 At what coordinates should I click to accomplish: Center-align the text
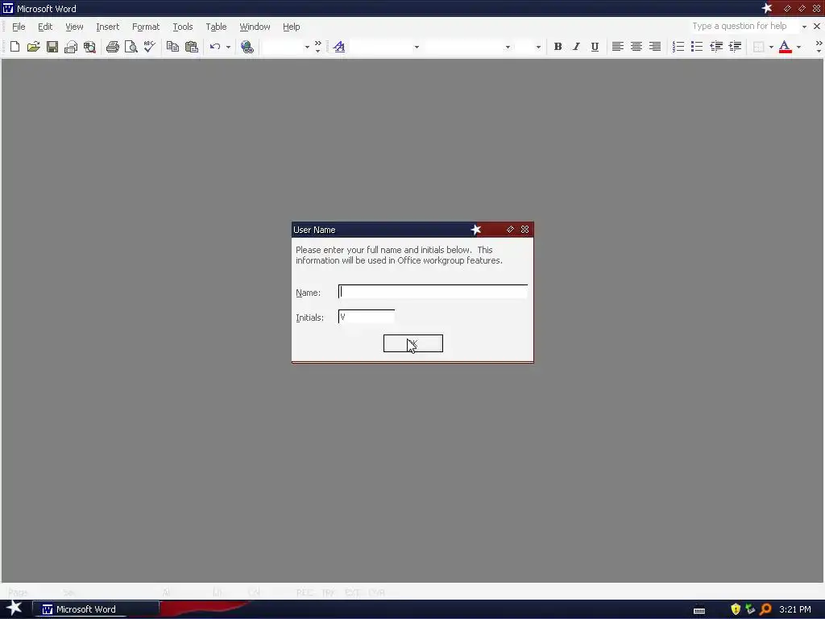tap(636, 47)
